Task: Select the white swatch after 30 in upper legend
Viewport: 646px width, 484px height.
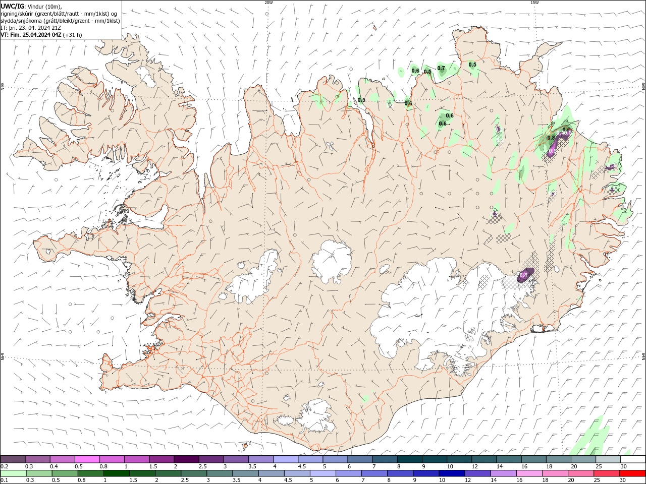Action: [632, 459]
